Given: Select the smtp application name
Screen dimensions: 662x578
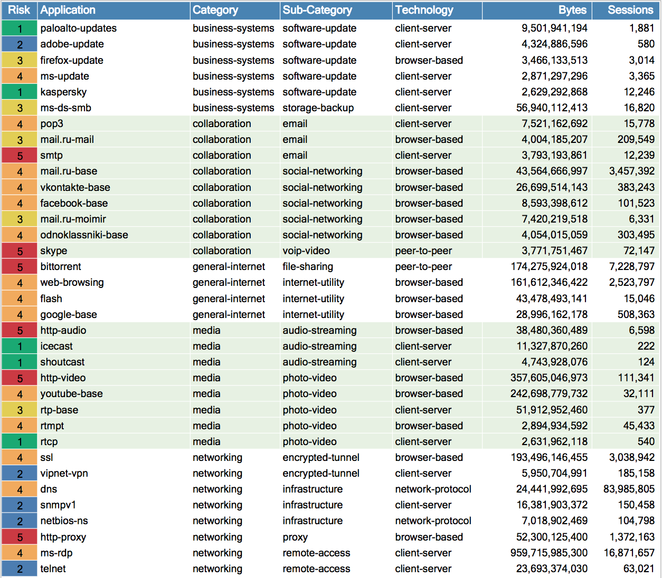Looking at the screenshot, I should (51, 155).
